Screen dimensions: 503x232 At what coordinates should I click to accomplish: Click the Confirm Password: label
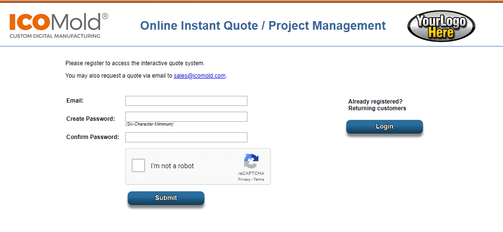(x=93, y=137)
